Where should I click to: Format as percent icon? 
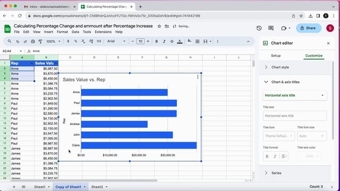75,41
